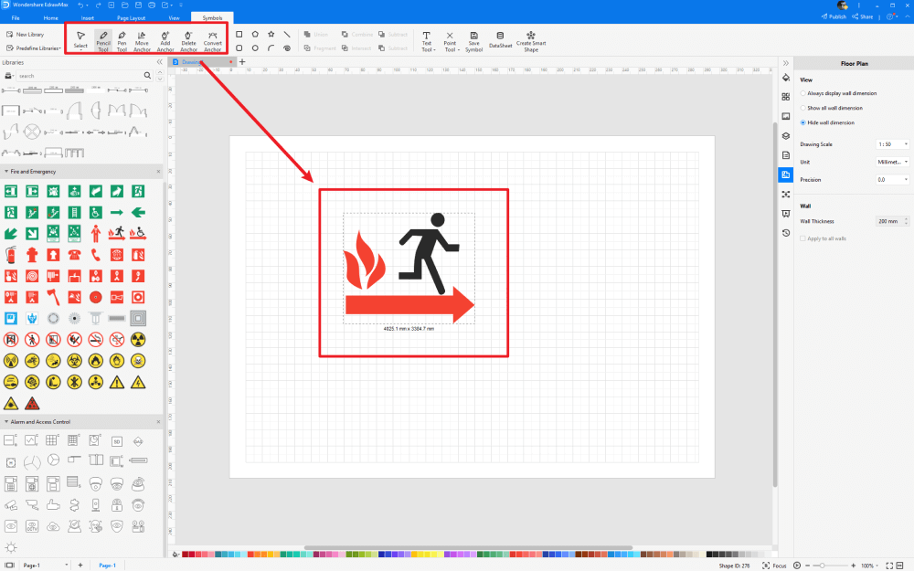This screenshot has width=914, height=571.
Task: Pick the Add Anchor tool
Action: 165,41
